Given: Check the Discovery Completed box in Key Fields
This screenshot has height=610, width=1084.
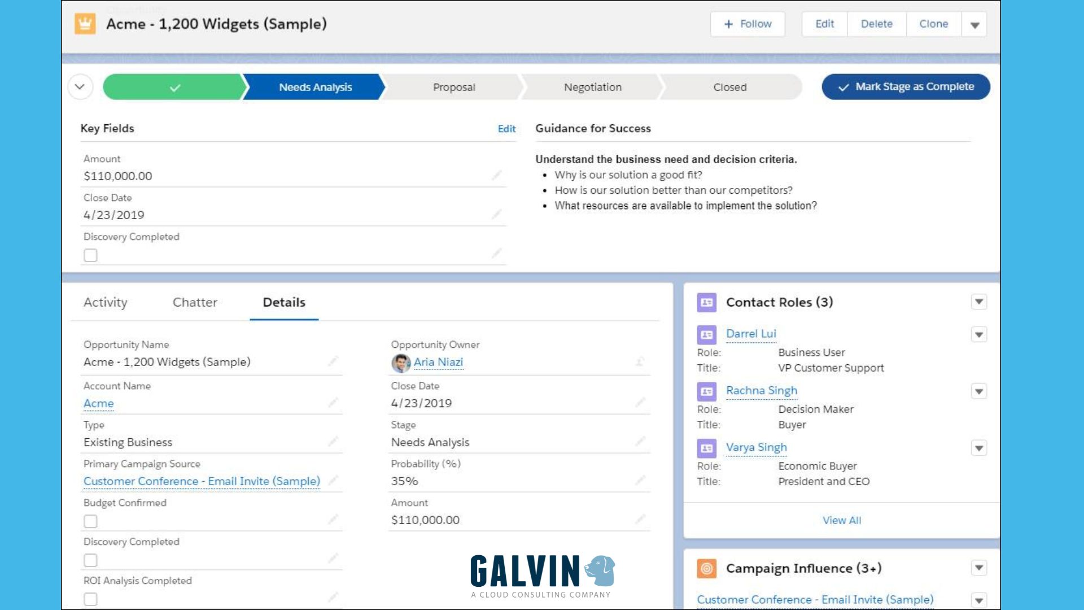Looking at the screenshot, I should 90,255.
